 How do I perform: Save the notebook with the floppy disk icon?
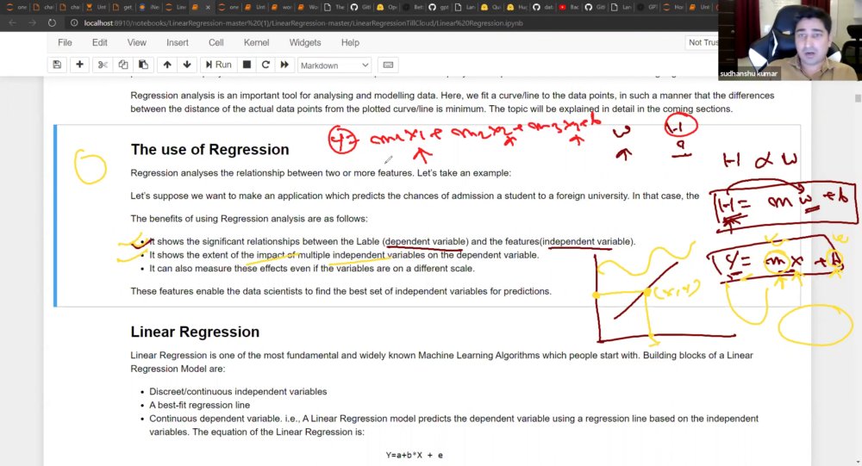tap(57, 65)
